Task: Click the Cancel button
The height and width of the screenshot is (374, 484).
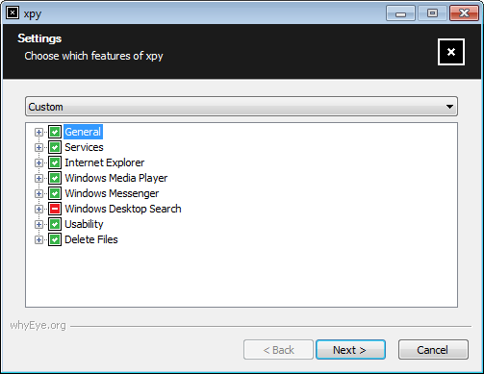Action: click(x=433, y=350)
